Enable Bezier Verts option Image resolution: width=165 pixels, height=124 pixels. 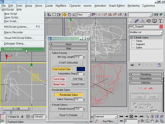tap(59, 84)
